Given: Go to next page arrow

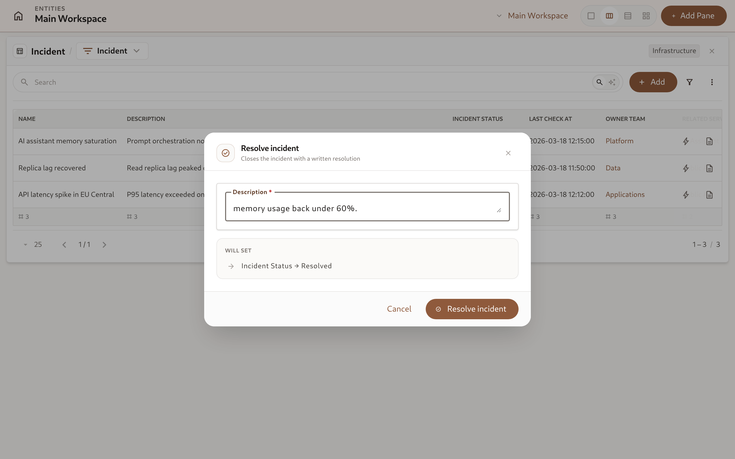Looking at the screenshot, I should (x=104, y=245).
